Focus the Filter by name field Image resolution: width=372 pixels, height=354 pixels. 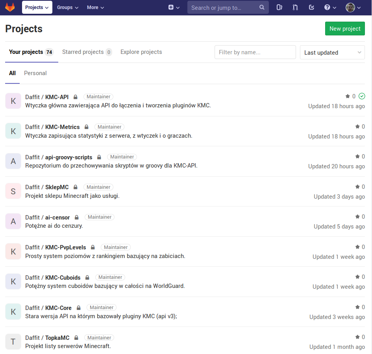(255, 52)
